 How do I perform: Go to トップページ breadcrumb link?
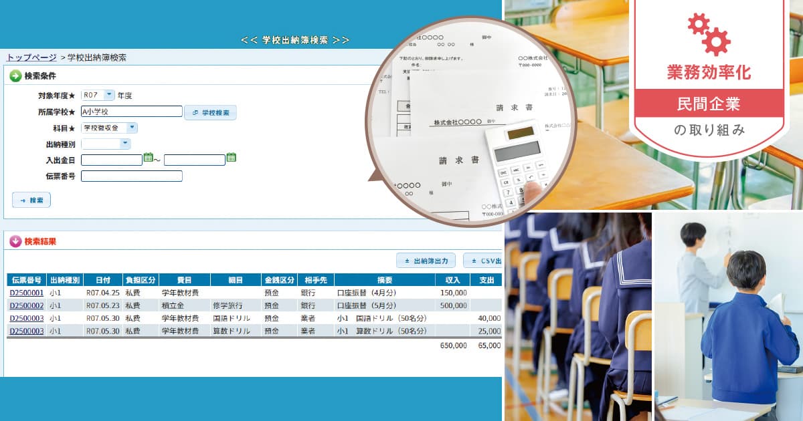(x=31, y=57)
